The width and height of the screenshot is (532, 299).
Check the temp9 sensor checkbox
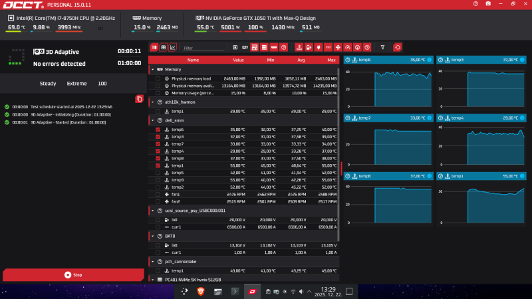point(158,180)
